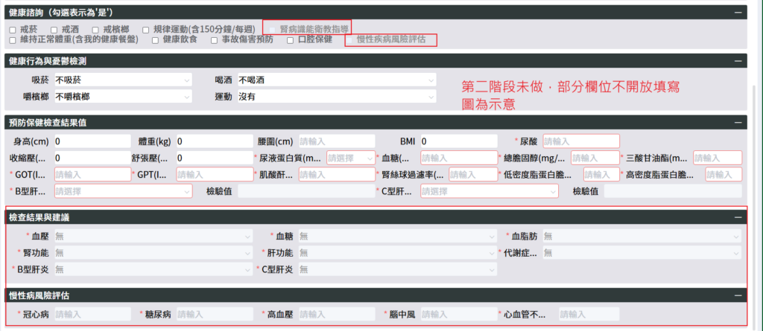Check the 戒菸 checkbox

tap(13, 29)
